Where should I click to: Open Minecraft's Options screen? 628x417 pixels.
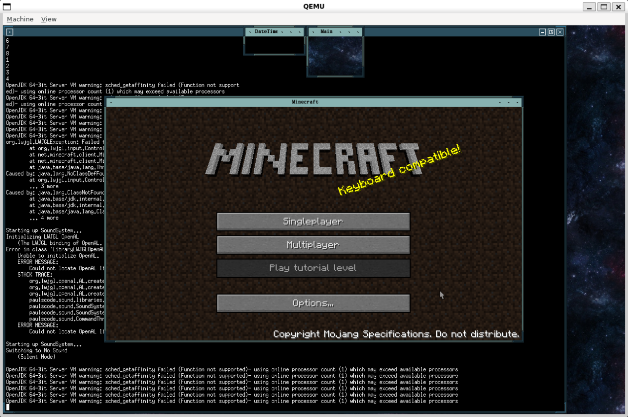coord(313,303)
